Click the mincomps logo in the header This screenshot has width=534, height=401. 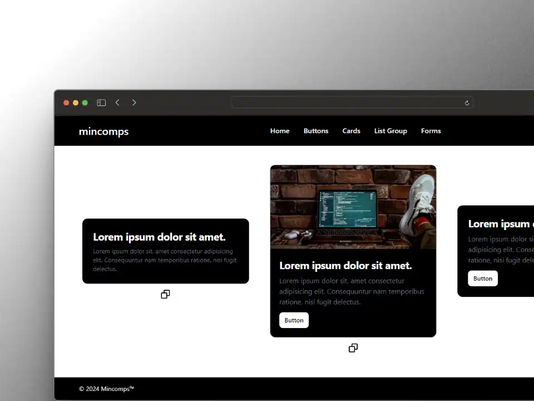pyautogui.click(x=103, y=131)
